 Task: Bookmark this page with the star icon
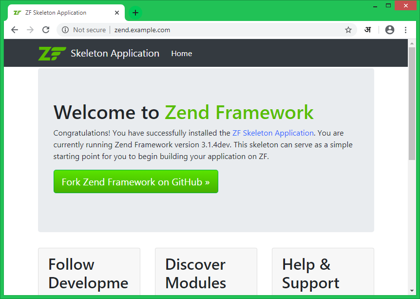(x=348, y=30)
